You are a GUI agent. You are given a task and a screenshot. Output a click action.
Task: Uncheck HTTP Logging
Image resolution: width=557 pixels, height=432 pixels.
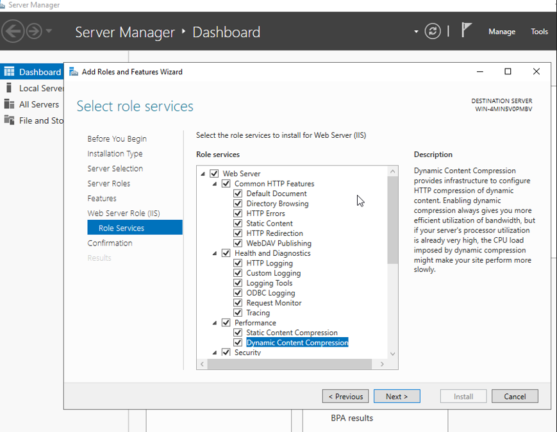[238, 263]
